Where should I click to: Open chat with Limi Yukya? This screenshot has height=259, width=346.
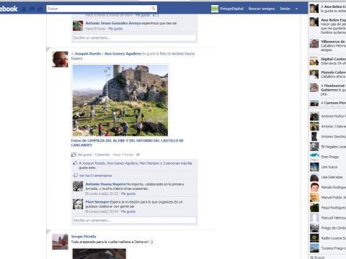click(328, 167)
